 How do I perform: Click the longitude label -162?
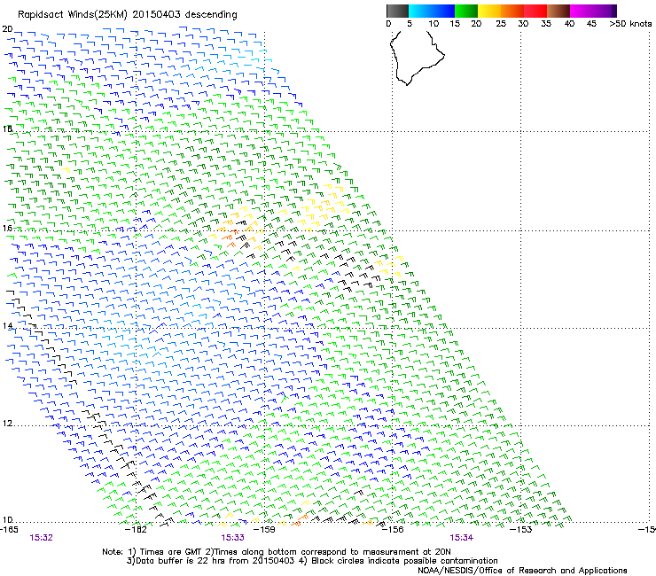pyautogui.click(x=137, y=530)
